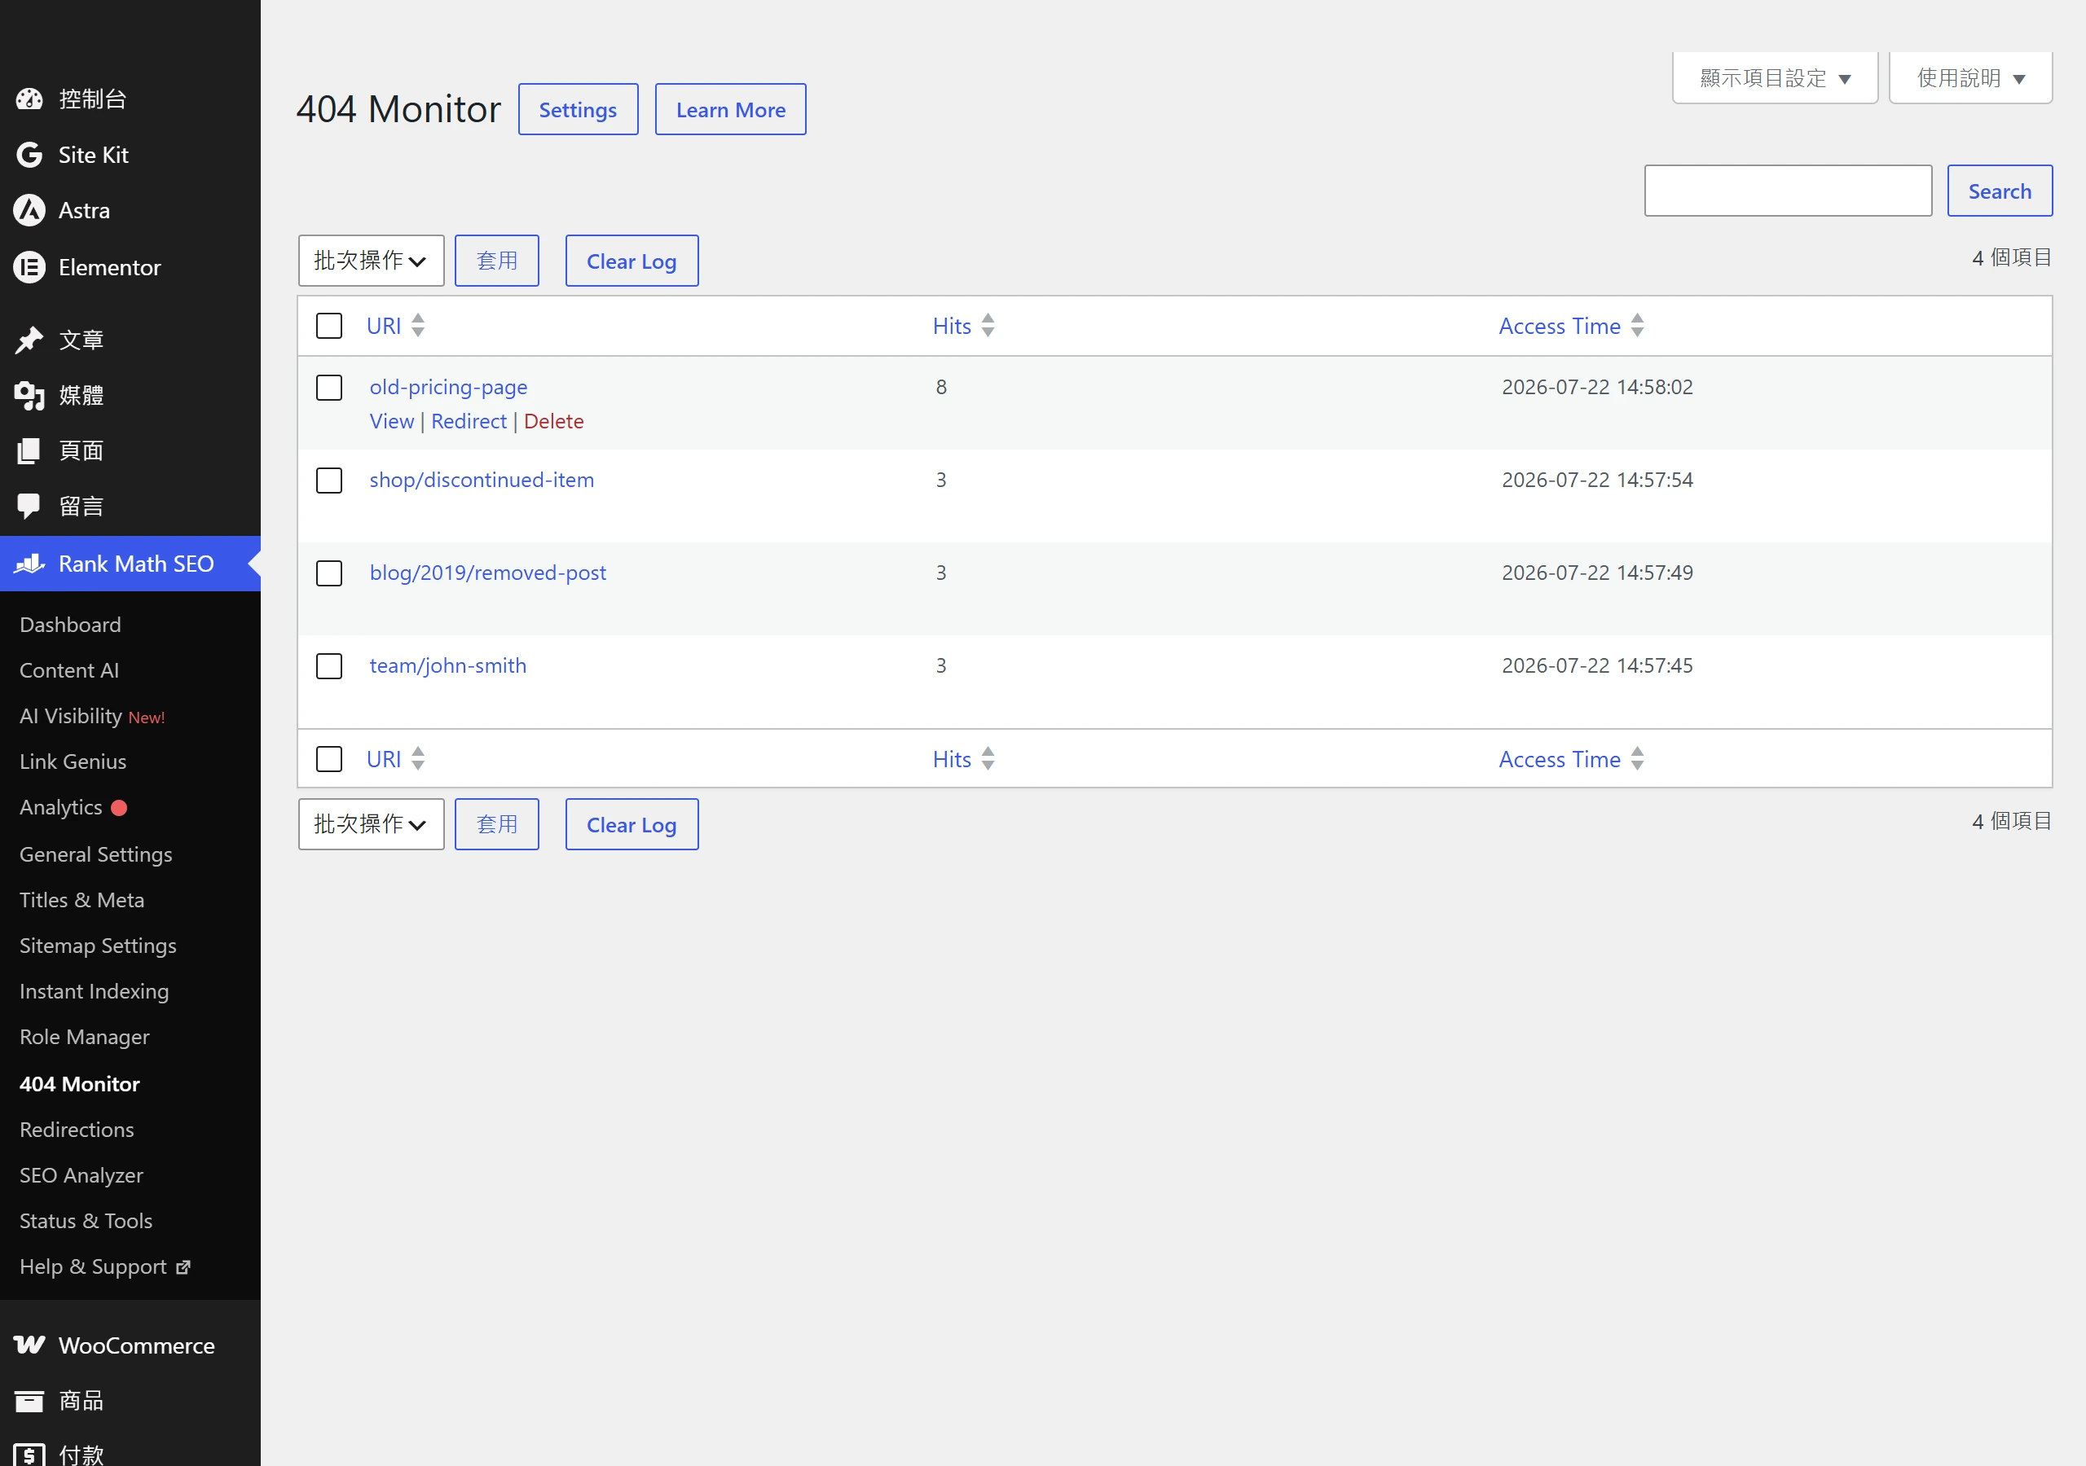Click the comments speech bubble icon
The image size is (2086, 1466).
pos(29,506)
